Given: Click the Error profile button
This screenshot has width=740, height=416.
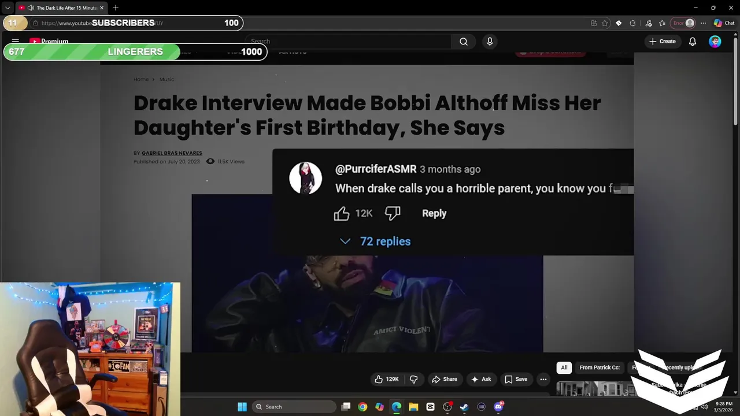Looking at the screenshot, I should [x=683, y=23].
